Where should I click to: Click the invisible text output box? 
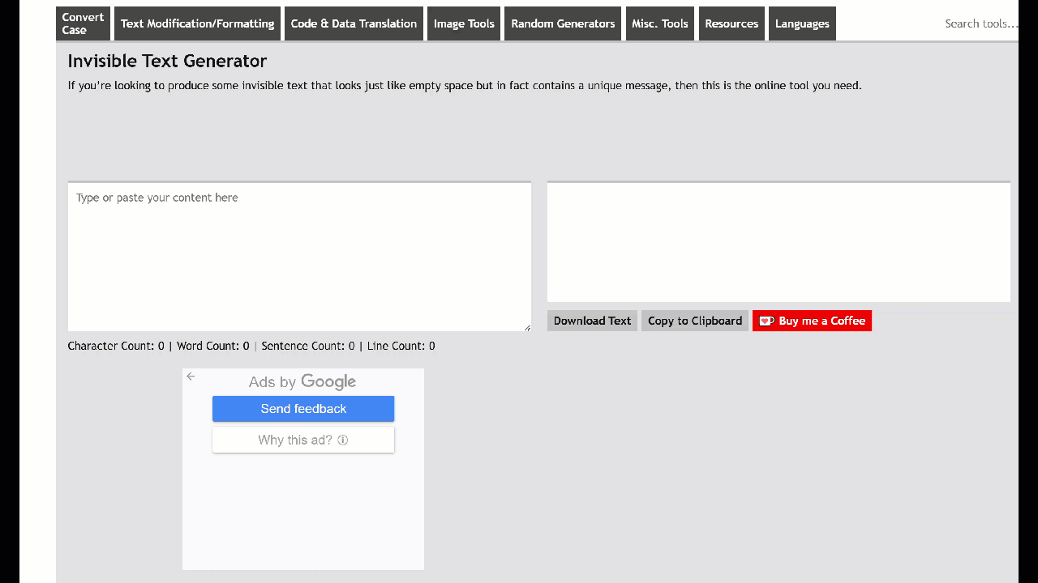[778, 242]
